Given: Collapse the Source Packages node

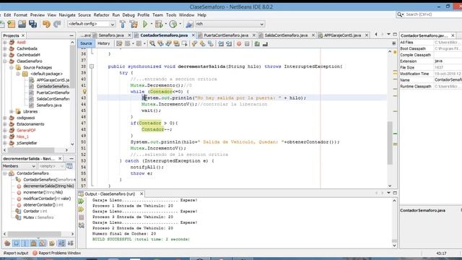Looking at the screenshot, I should click(x=12, y=67).
